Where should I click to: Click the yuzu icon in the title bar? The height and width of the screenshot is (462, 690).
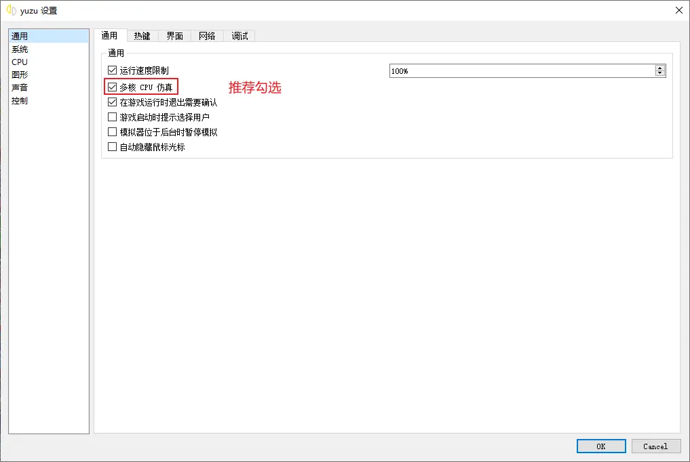(x=11, y=10)
